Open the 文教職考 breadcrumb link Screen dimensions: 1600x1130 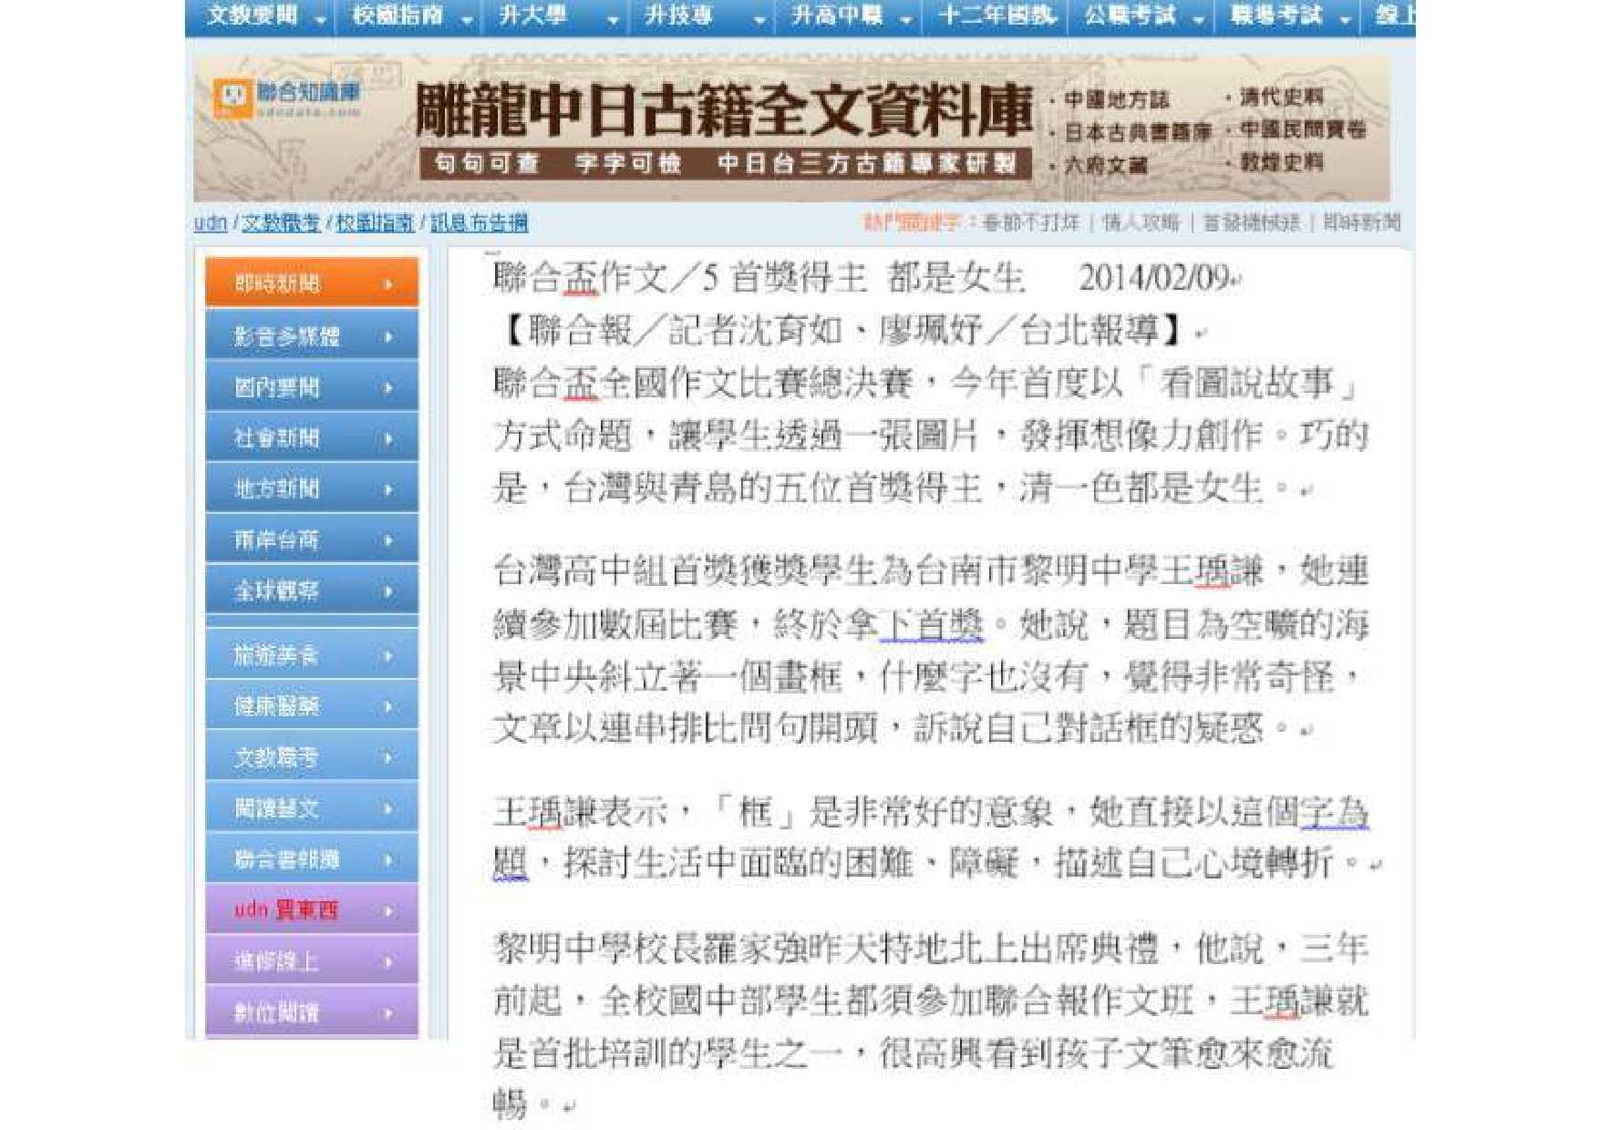pyautogui.click(x=281, y=222)
